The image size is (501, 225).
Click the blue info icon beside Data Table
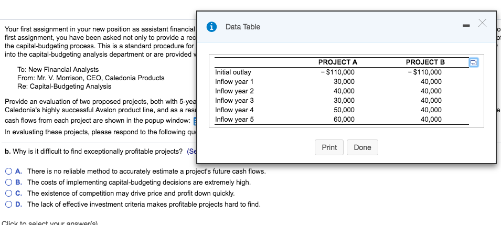211,27
